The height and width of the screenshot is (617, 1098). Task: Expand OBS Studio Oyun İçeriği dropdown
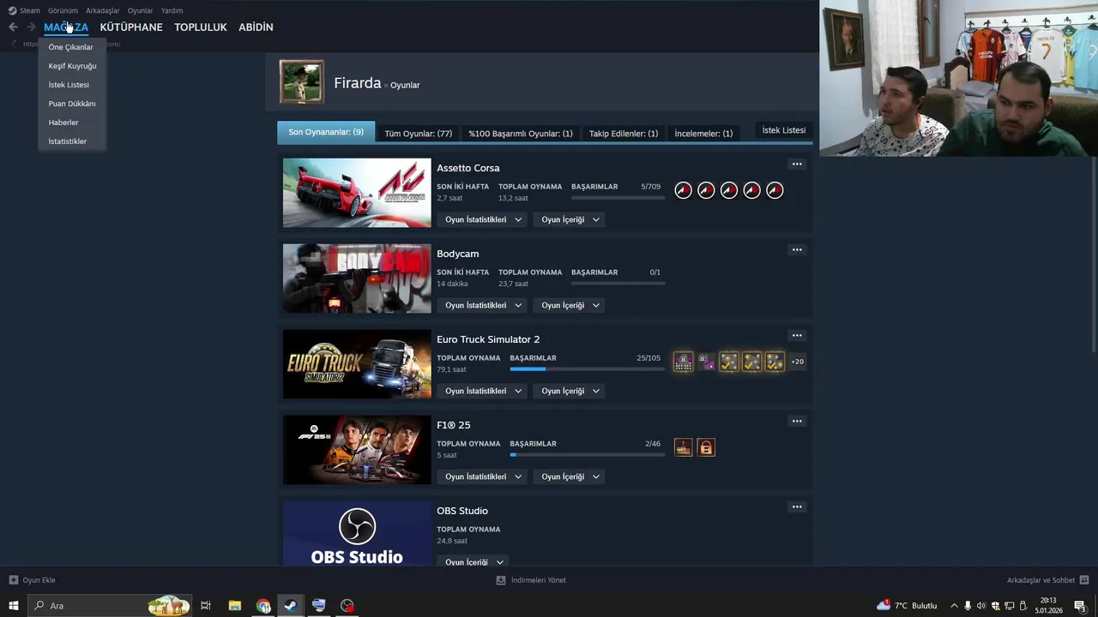click(x=474, y=562)
